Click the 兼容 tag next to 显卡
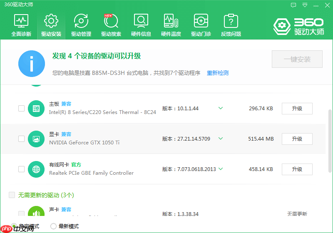Screen dimensions: 333x233 [x=66, y=134]
